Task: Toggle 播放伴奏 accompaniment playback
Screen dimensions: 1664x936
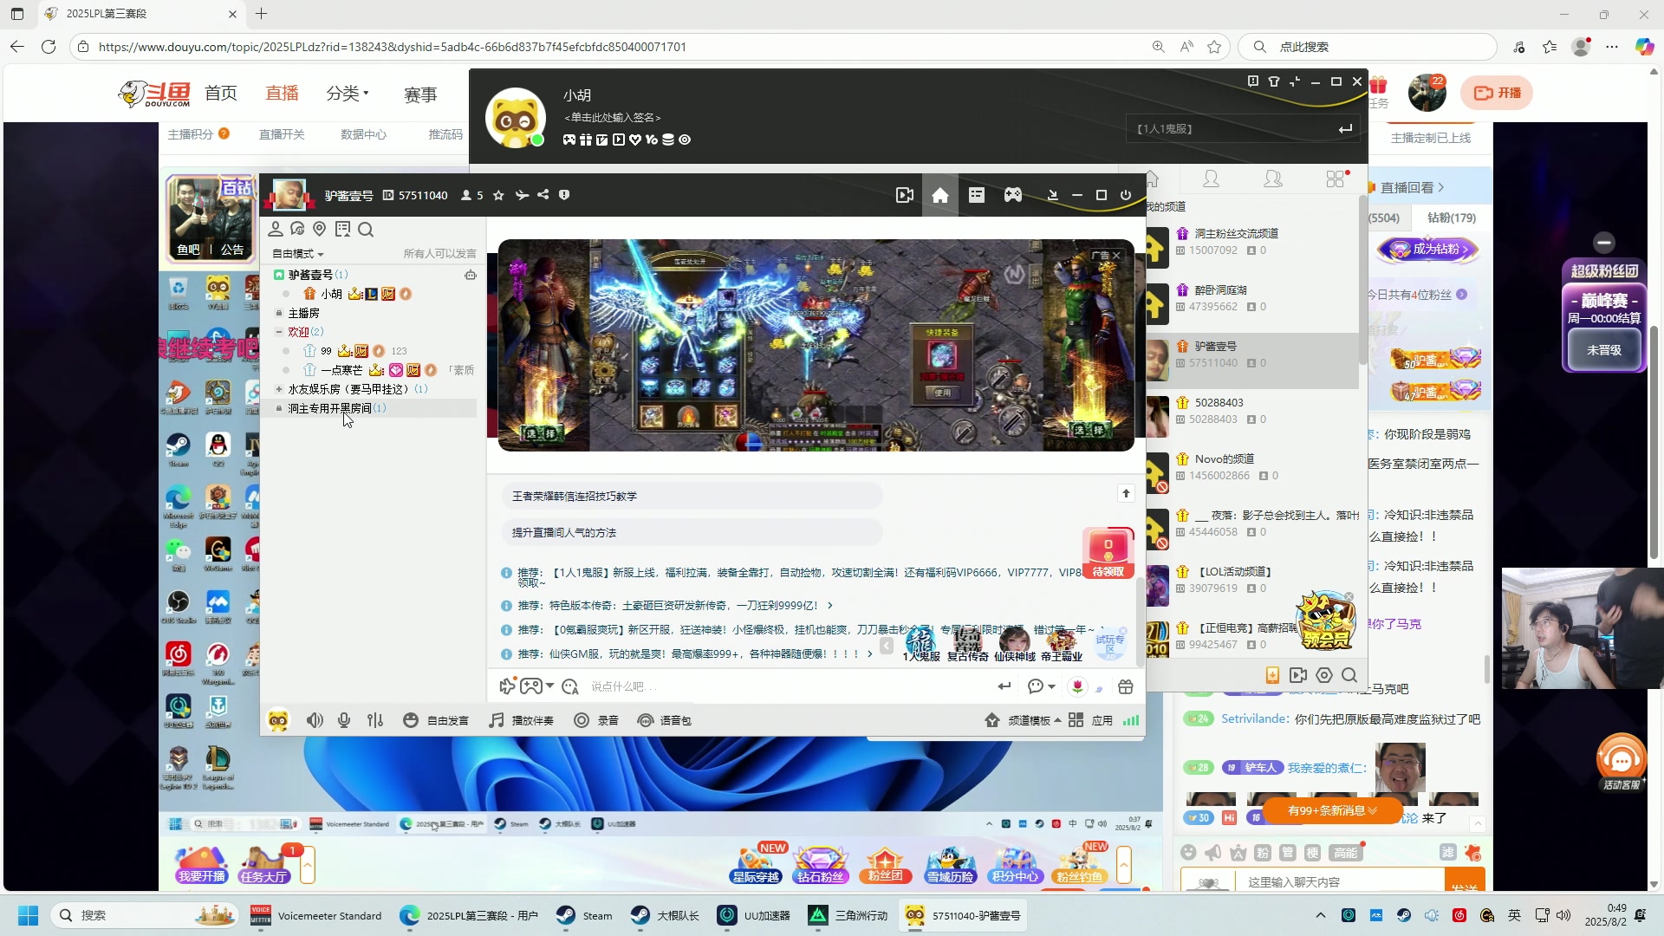Action: pos(521,721)
